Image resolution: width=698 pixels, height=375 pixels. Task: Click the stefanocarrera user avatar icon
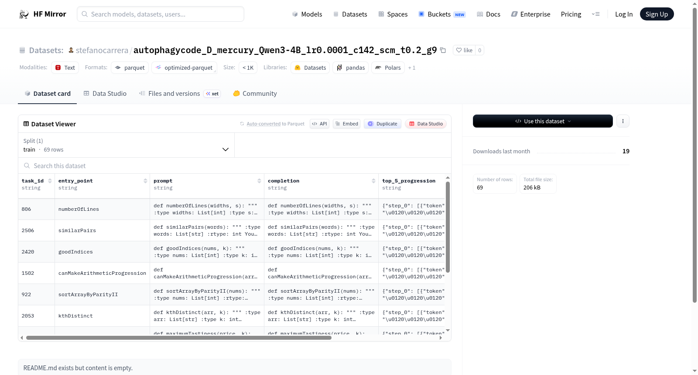(x=71, y=51)
